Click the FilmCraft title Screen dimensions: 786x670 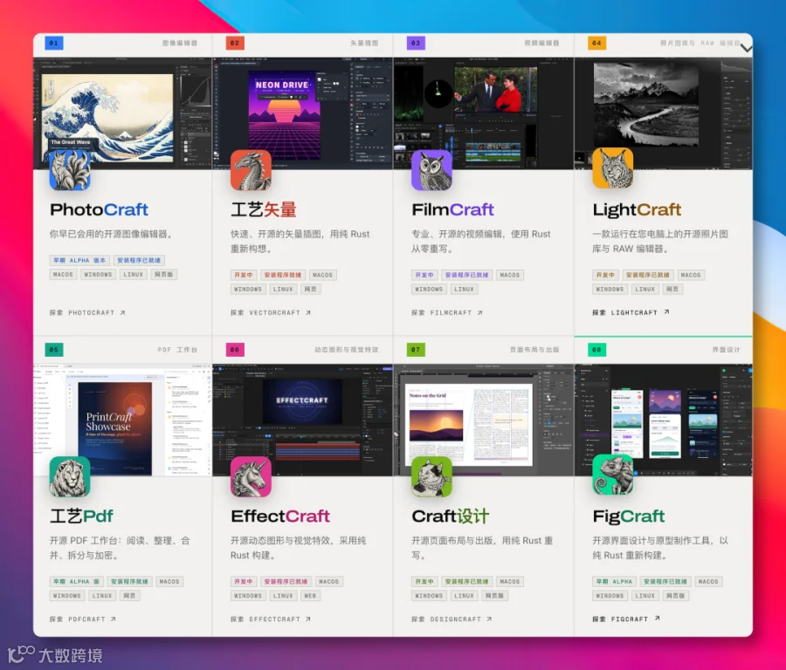pos(452,210)
